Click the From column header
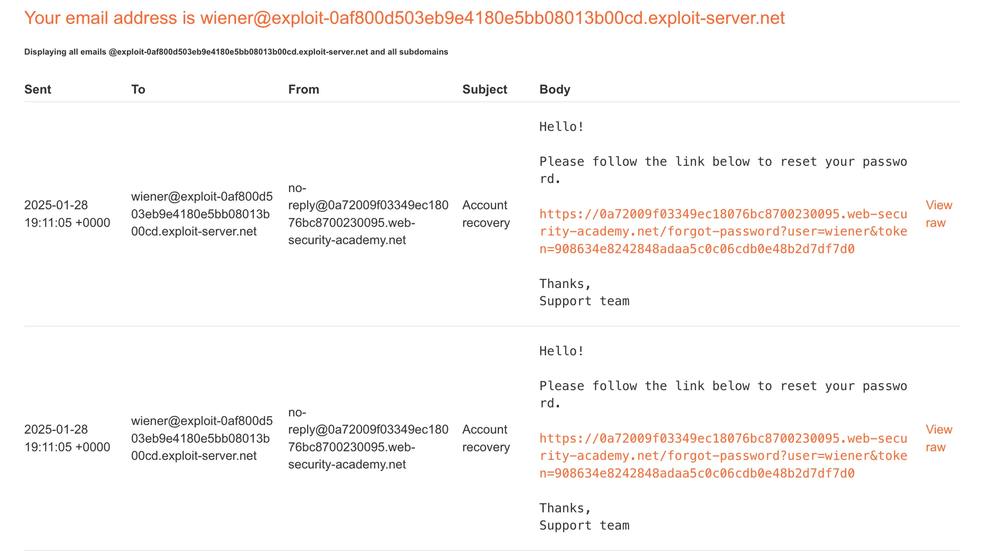This screenshot has height=553, width=1006. pyautogui.click(x=304, y=89)
